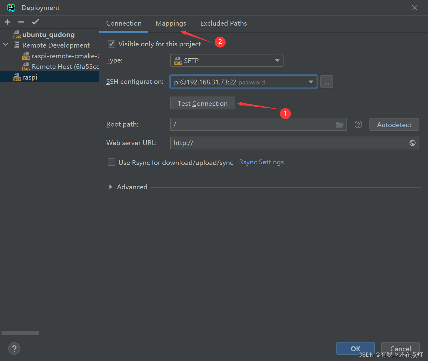Image resolution: width=428 pixels, height=361 pixels.
Task: Open the Excluded Paths tab
Action: coord(223,23)
